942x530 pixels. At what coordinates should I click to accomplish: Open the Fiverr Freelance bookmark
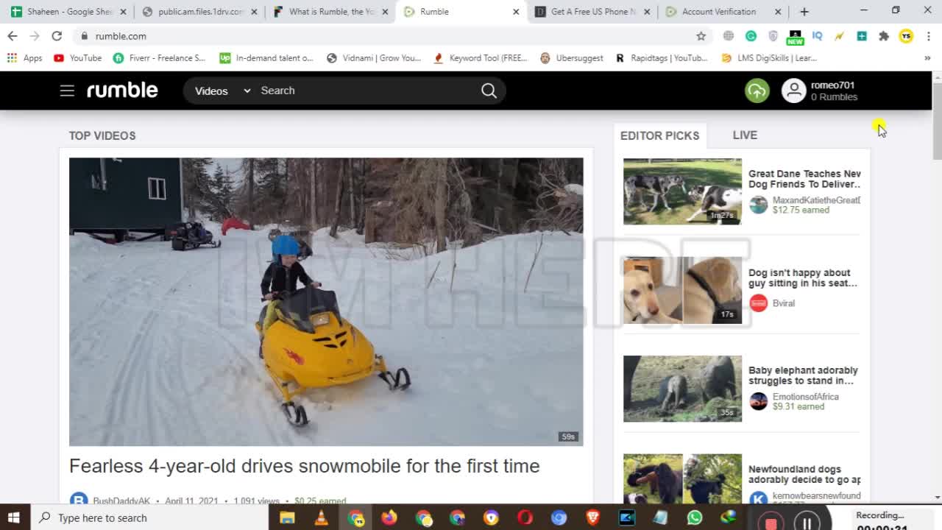pyautogui.click(x=159, y=58)
